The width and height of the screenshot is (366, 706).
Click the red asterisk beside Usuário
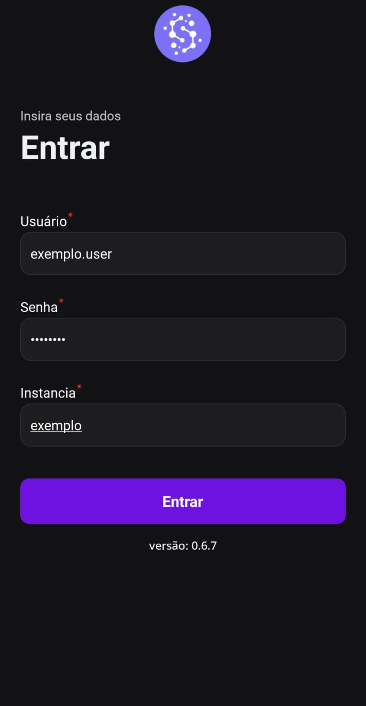[70, 215]
